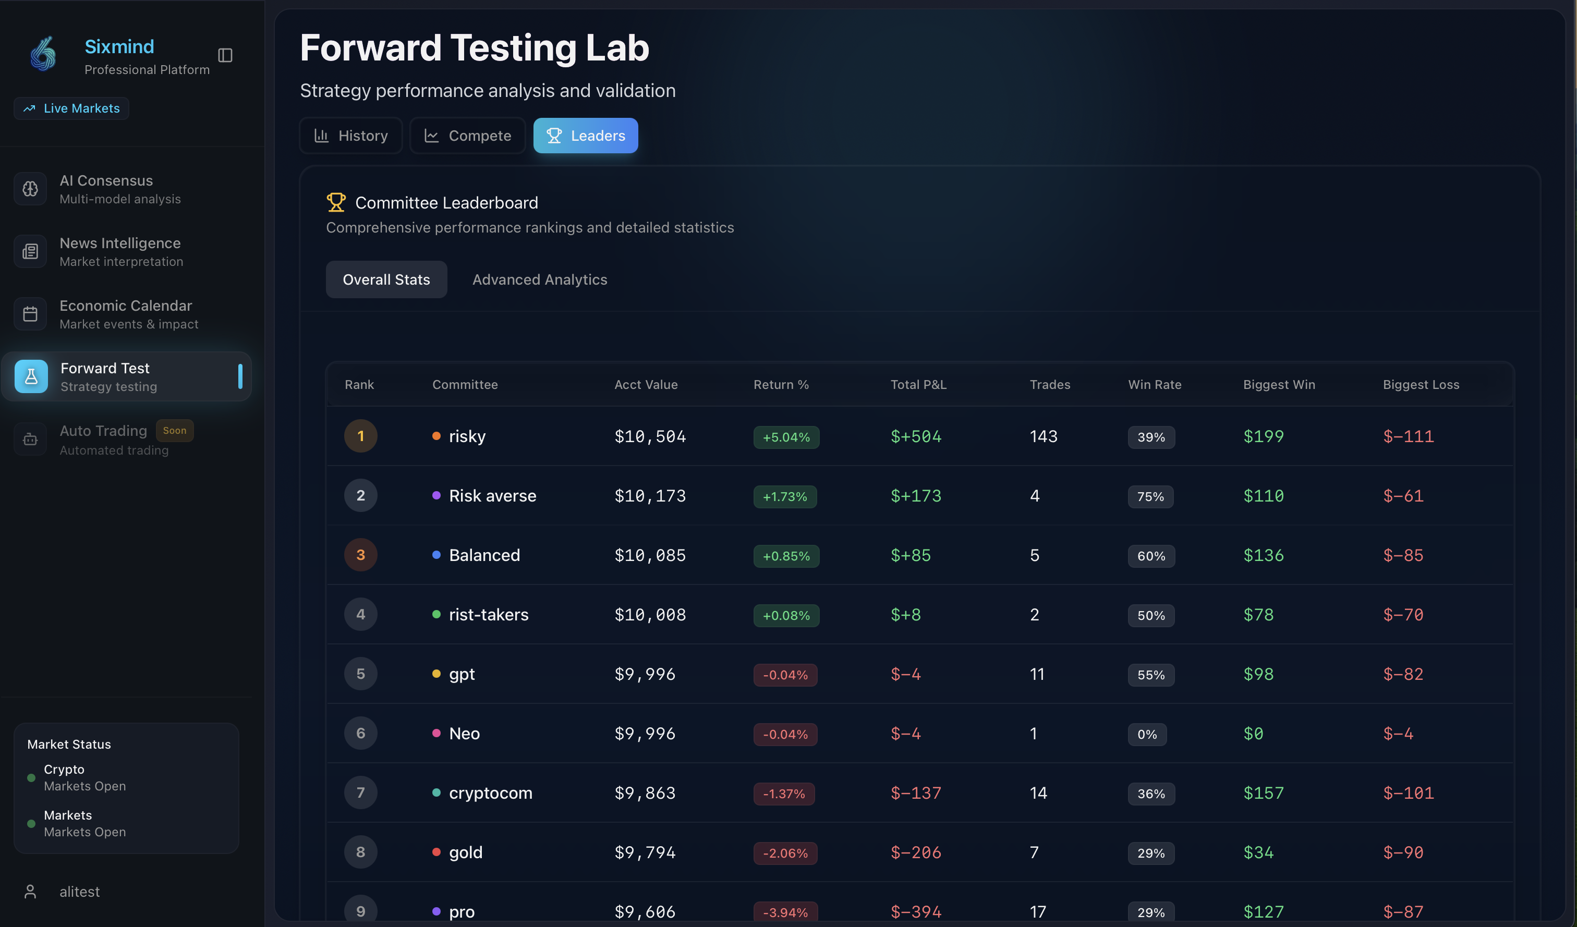Click the Balanced committee name
This screenshot has width=1577, height=927.
pos(484,555)
